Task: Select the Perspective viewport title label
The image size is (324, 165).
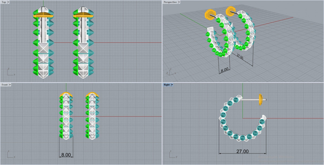Action: [170, 2]
